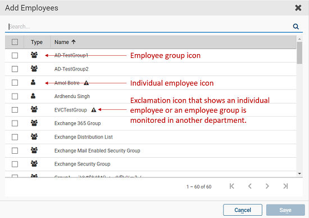Click the group icon for AD-TestGroup1

point(34,55)
